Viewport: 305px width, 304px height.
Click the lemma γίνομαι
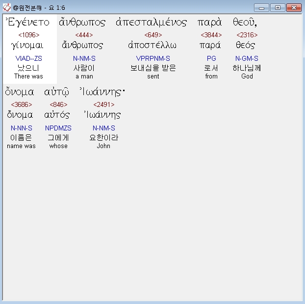click(x=27, y=46)
